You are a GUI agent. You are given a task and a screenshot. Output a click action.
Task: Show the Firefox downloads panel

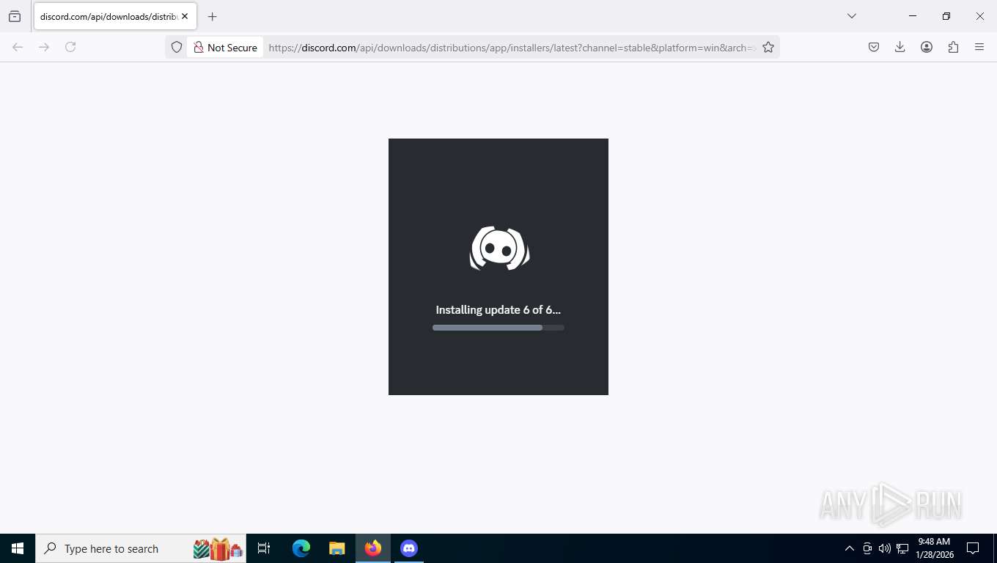[x=900, y=47]
